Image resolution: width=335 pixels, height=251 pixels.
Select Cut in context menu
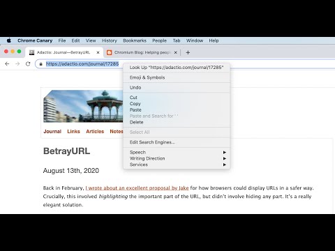pyautogui.click(x=177, y=98)
